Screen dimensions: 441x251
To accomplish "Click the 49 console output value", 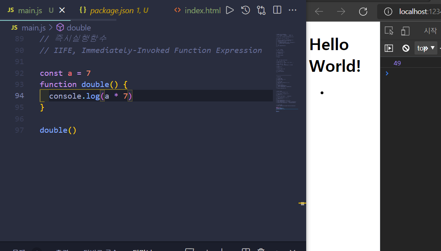I will click(397, 63).
